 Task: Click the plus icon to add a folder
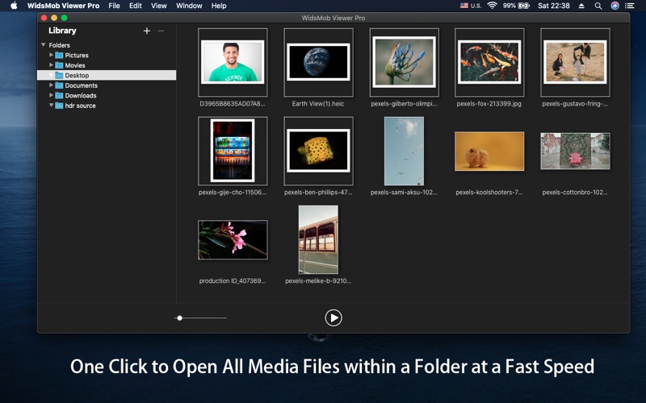pos(146,31)
